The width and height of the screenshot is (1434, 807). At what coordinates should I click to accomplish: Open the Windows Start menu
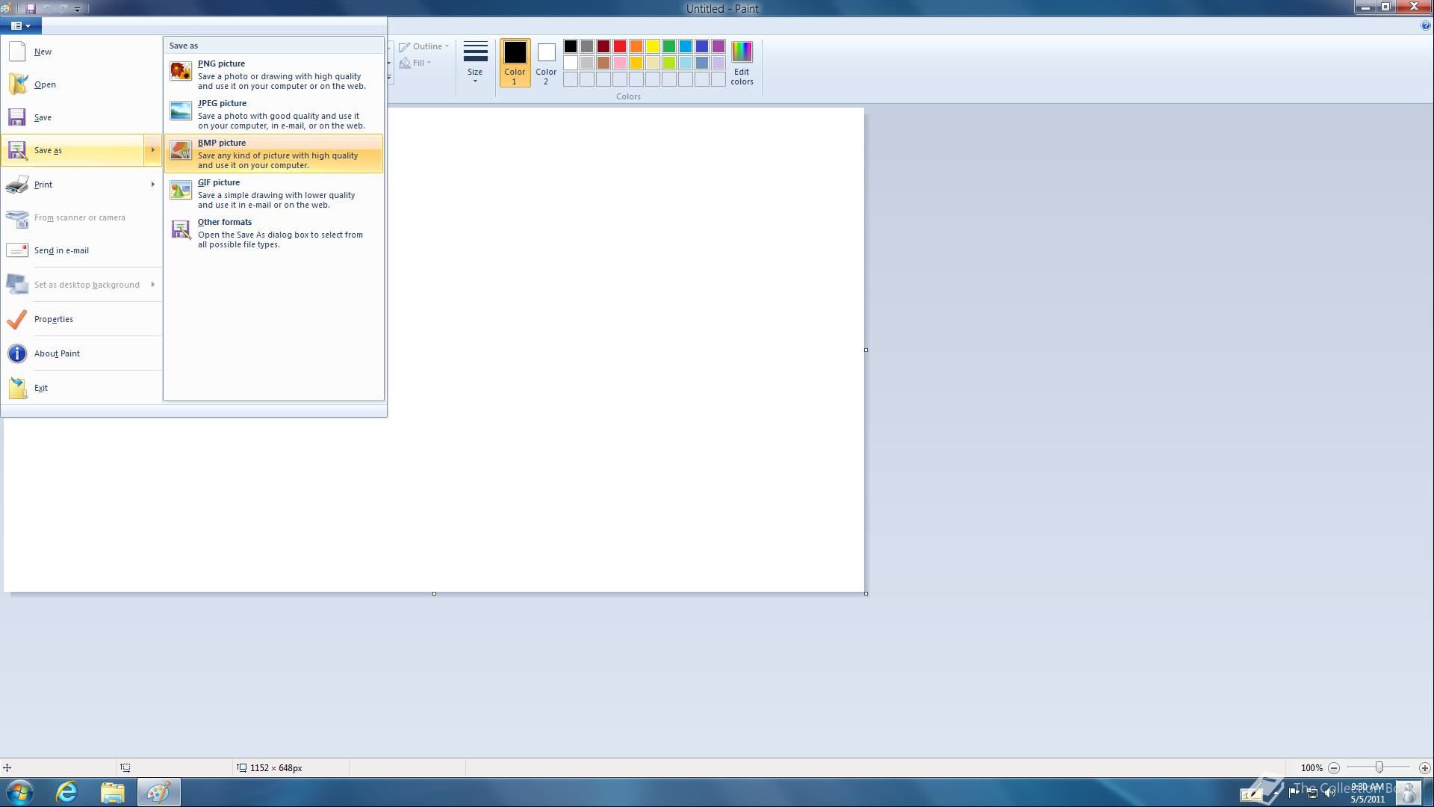coord(20,792)
